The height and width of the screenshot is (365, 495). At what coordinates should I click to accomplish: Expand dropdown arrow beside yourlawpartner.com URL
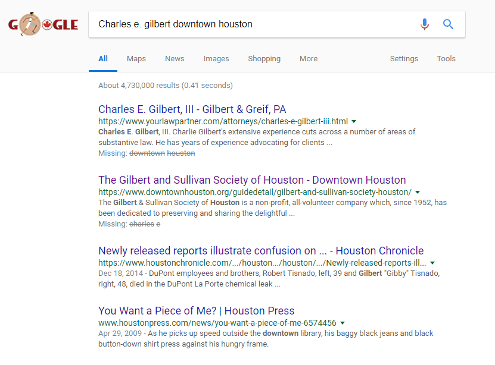pyautogui.click(x=354, y=121)
